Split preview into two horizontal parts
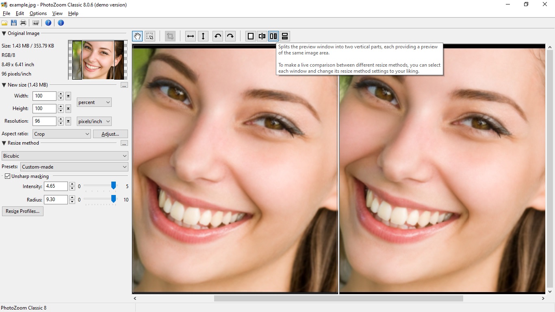The width and height of the screenshot is (555, 312). [x=285, y=36]
